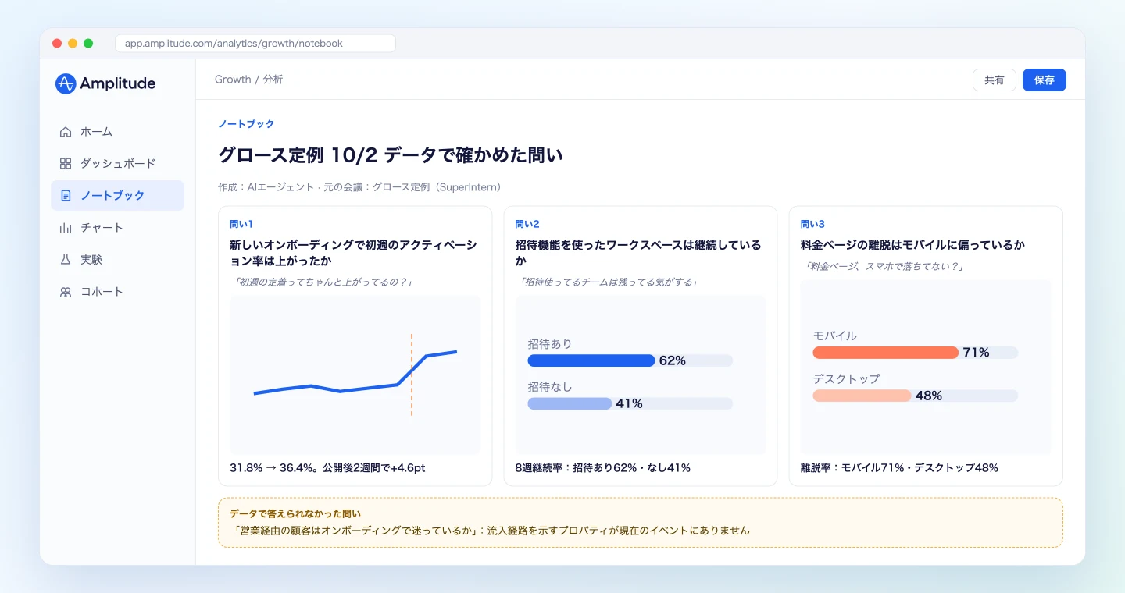The height and width of the screenshot is (593, 1125).
Task: Click the Amplitude wordmark
Action: click(x=117, y=83)
